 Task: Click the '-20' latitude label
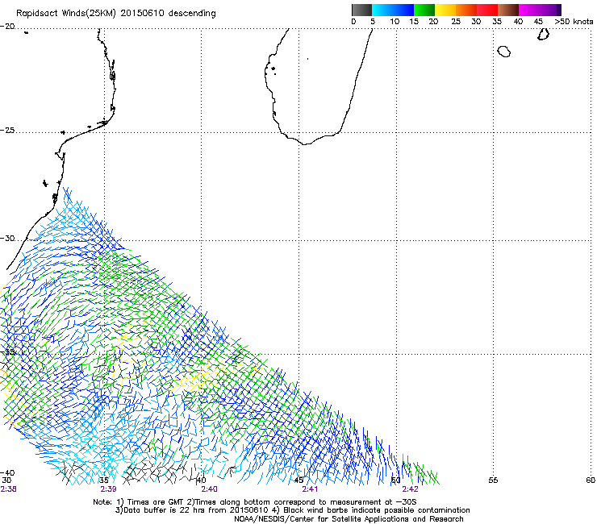[x=7, y=27]
